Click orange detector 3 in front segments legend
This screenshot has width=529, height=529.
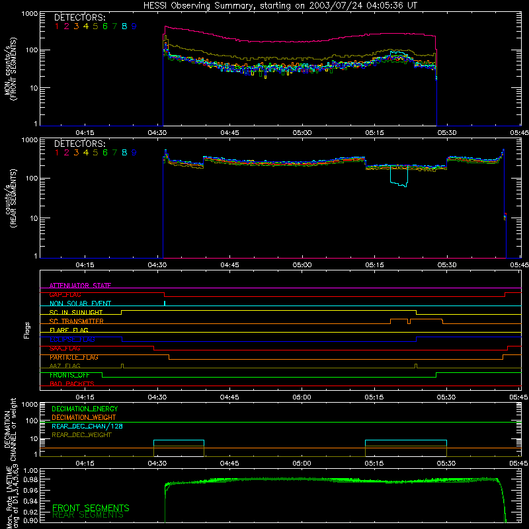[76, 26]
